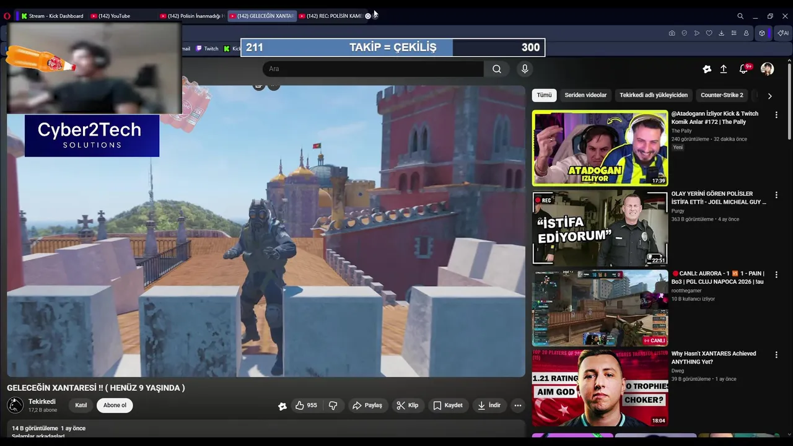The height and width of the screenshot is (446, 793).
Task: Open Tekirkedi channel avatar
Action: (15, 405)
